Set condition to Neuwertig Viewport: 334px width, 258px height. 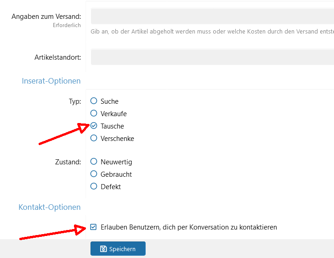[94, 161]
